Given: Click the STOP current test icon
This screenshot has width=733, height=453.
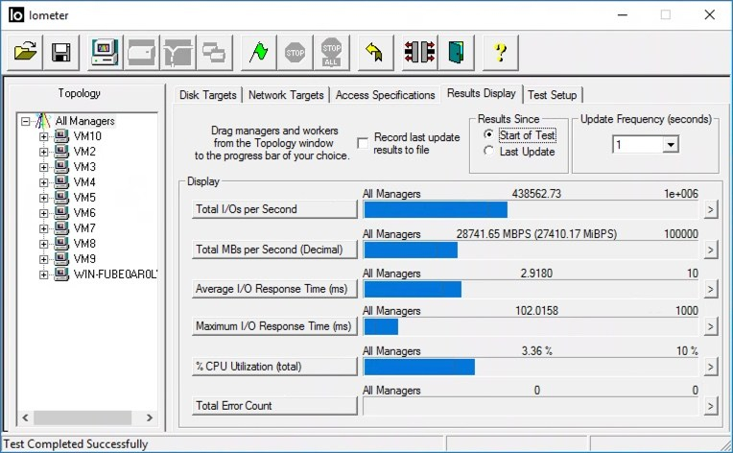Looking at the screenshot, I should click(x=295, y=53).
